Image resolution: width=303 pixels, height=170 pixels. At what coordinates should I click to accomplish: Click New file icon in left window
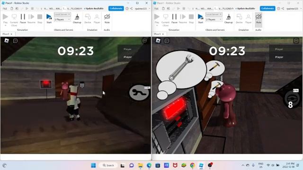12,8
